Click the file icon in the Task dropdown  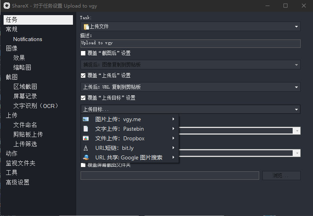pyautogui.click(x=86, y=27)
